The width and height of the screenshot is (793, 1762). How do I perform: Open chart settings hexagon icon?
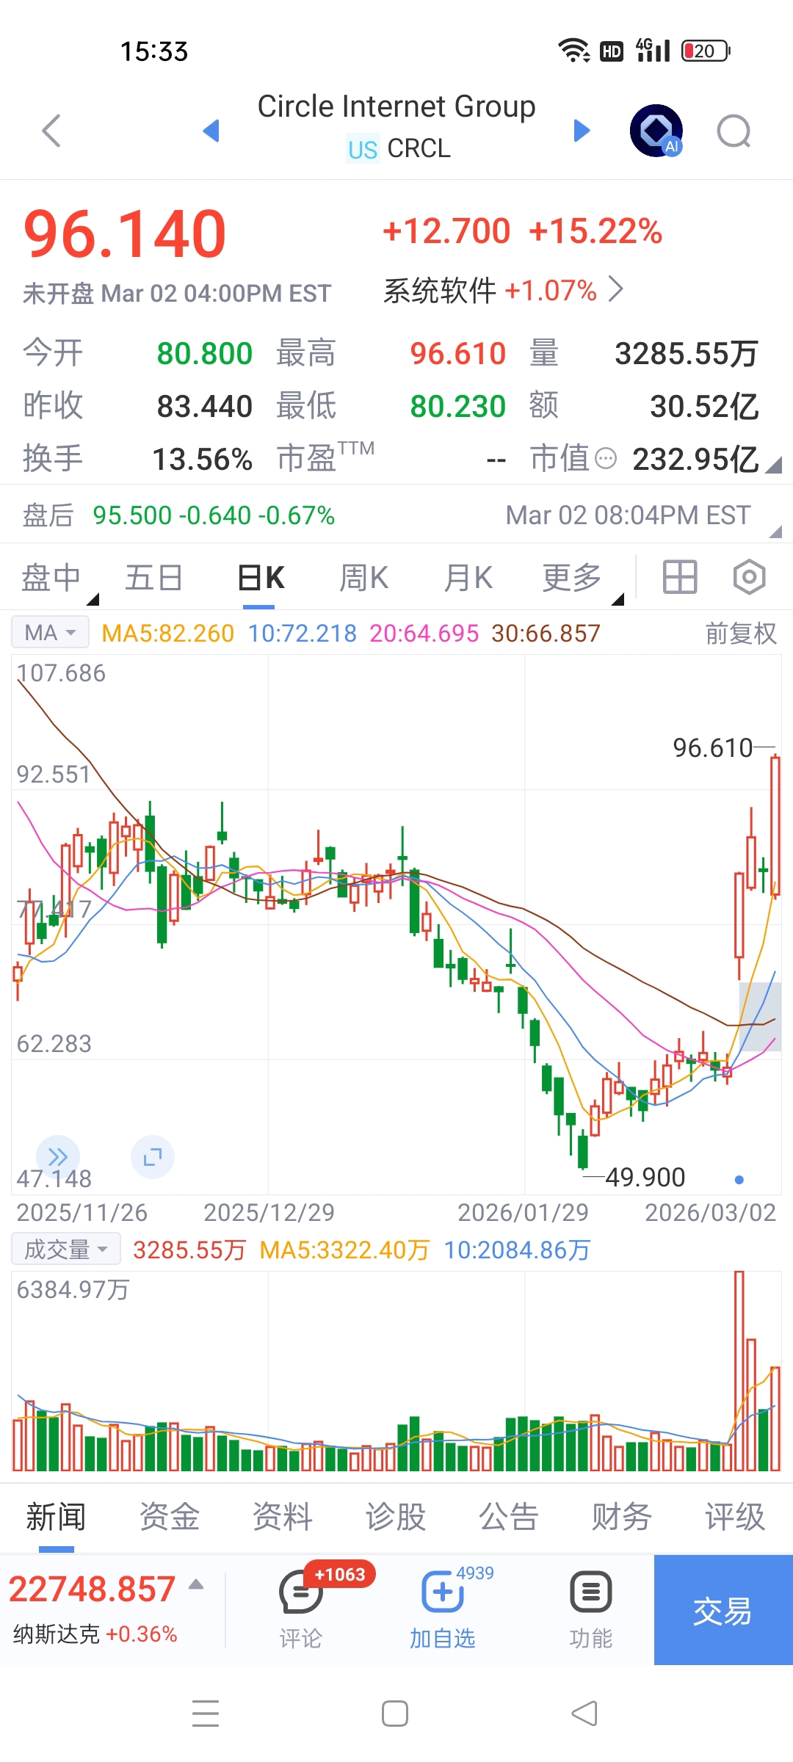[x=749, y=577]
